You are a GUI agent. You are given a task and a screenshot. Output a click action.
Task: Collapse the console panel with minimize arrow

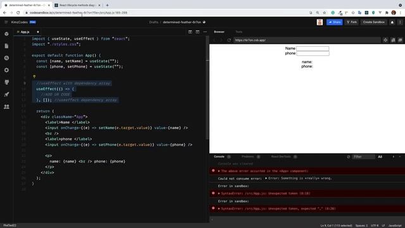pos(400,157)
